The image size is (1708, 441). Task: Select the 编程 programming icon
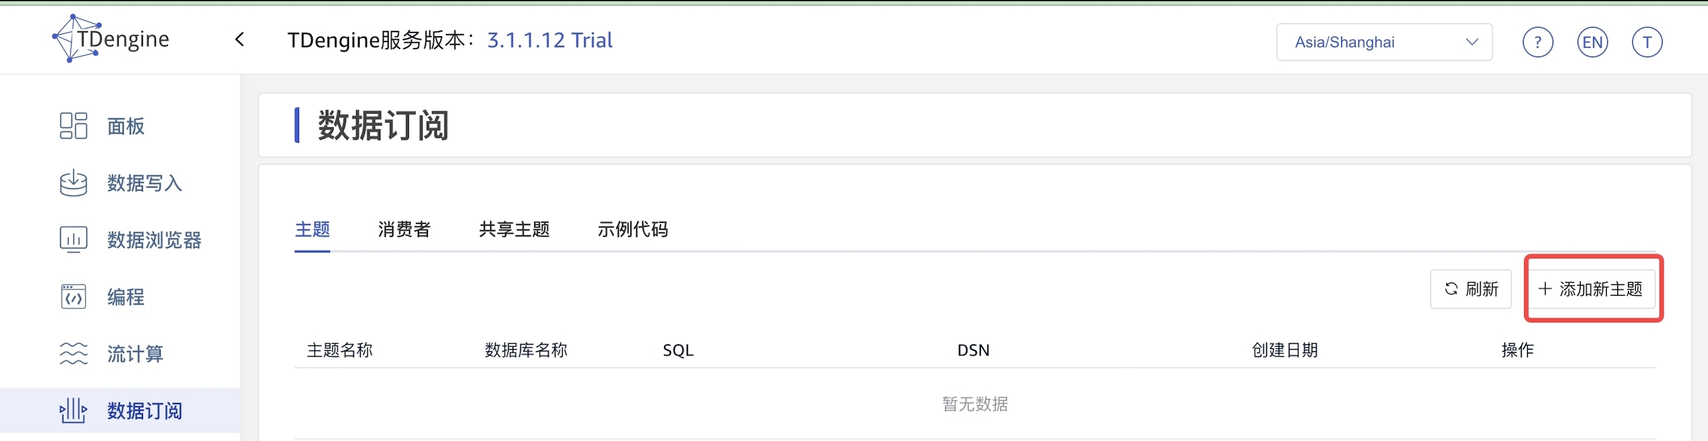coord(73,296)
